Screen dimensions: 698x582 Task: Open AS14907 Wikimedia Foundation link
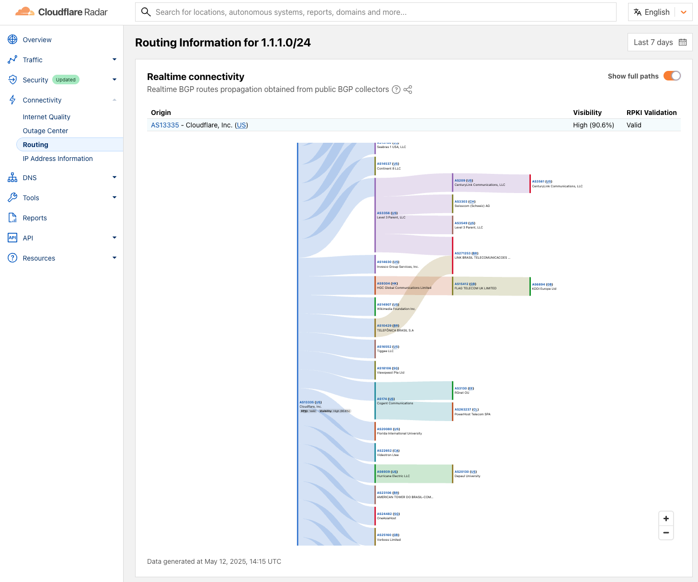coord(384,305)
